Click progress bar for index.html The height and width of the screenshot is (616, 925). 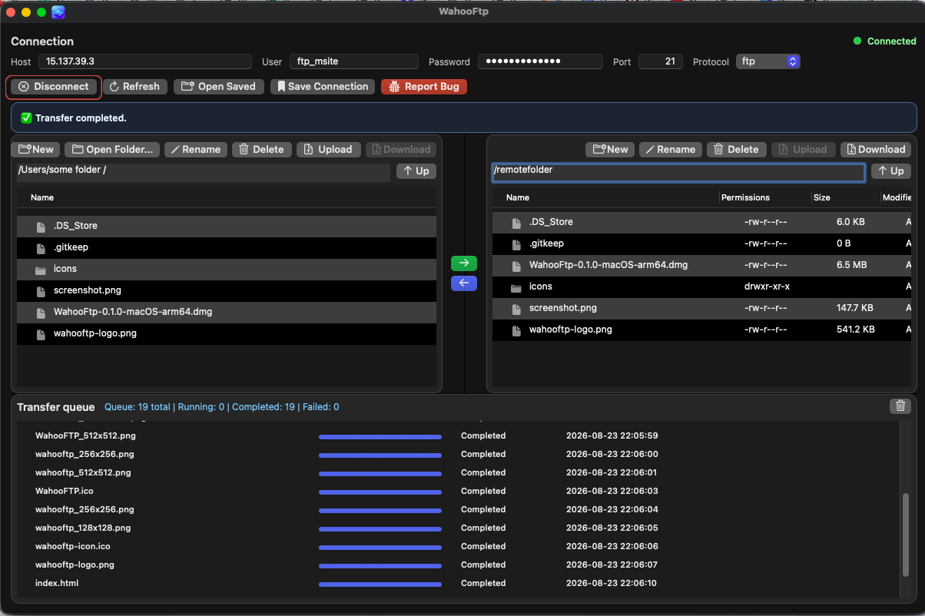380,584
